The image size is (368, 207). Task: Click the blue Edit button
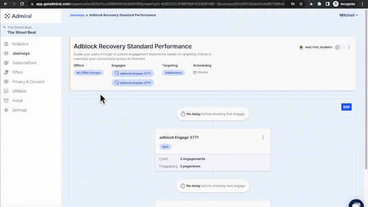click(x=346, y=107)
